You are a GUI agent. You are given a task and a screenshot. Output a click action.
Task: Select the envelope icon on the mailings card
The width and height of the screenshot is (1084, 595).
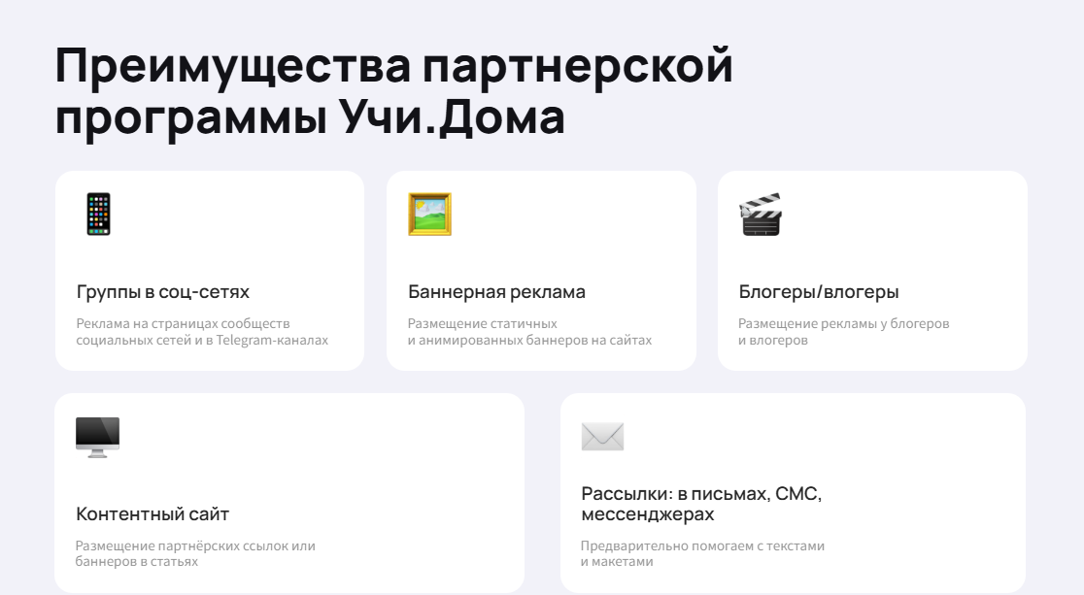tap(602, 436)
